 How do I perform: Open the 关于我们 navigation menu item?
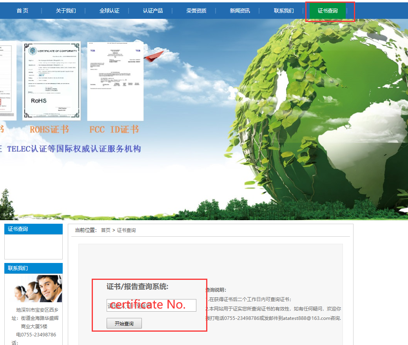pos(66,11)
